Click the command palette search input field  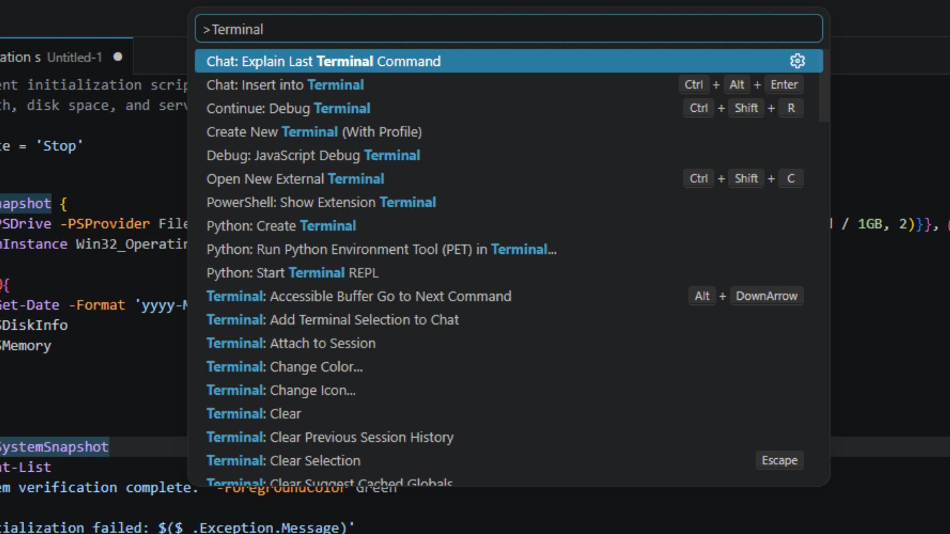pos(509,29)
